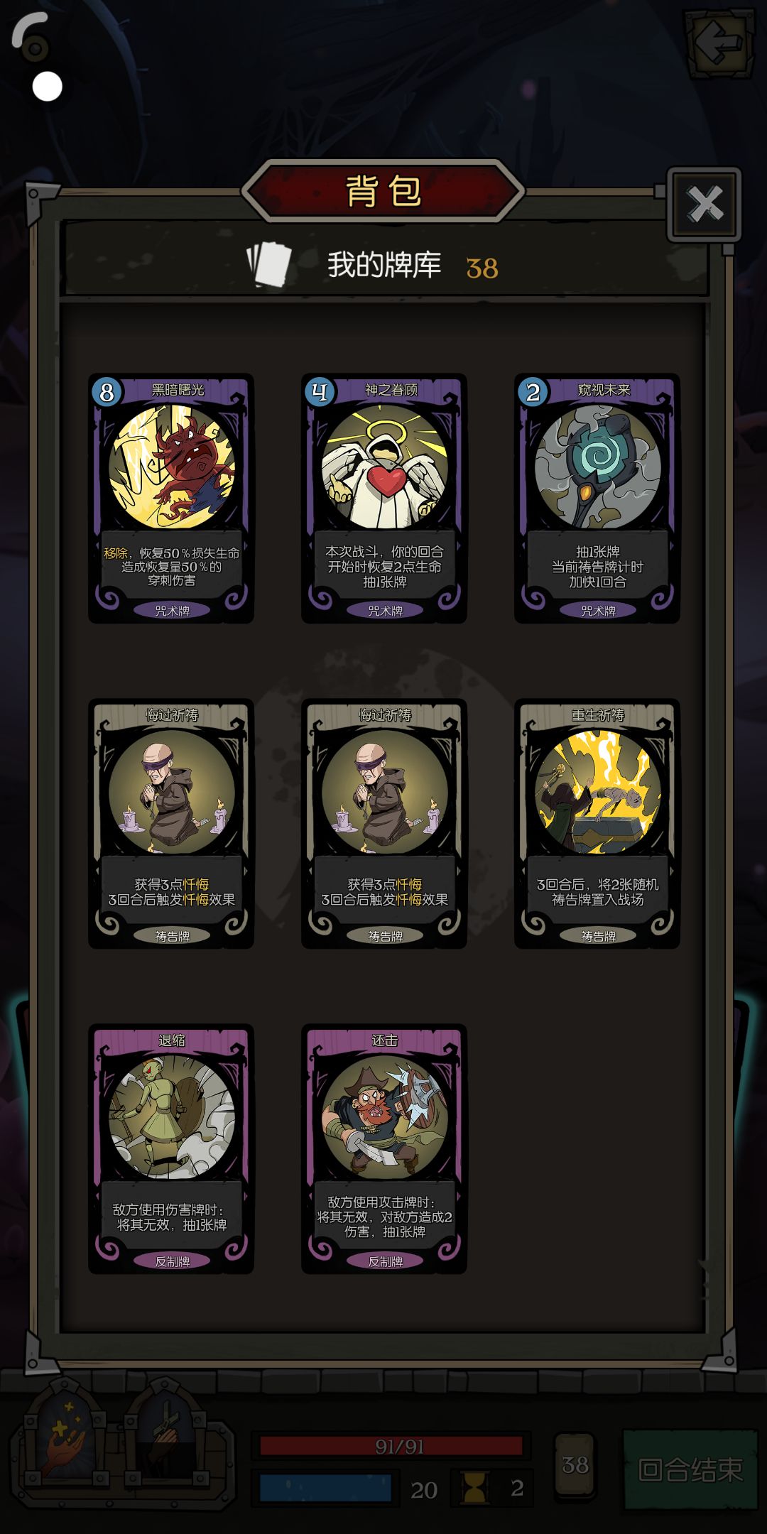Select the 神之眷顾 angel card
This screenshot has width=767, height=1534.
pyautogui.click(x=384, y=499)
